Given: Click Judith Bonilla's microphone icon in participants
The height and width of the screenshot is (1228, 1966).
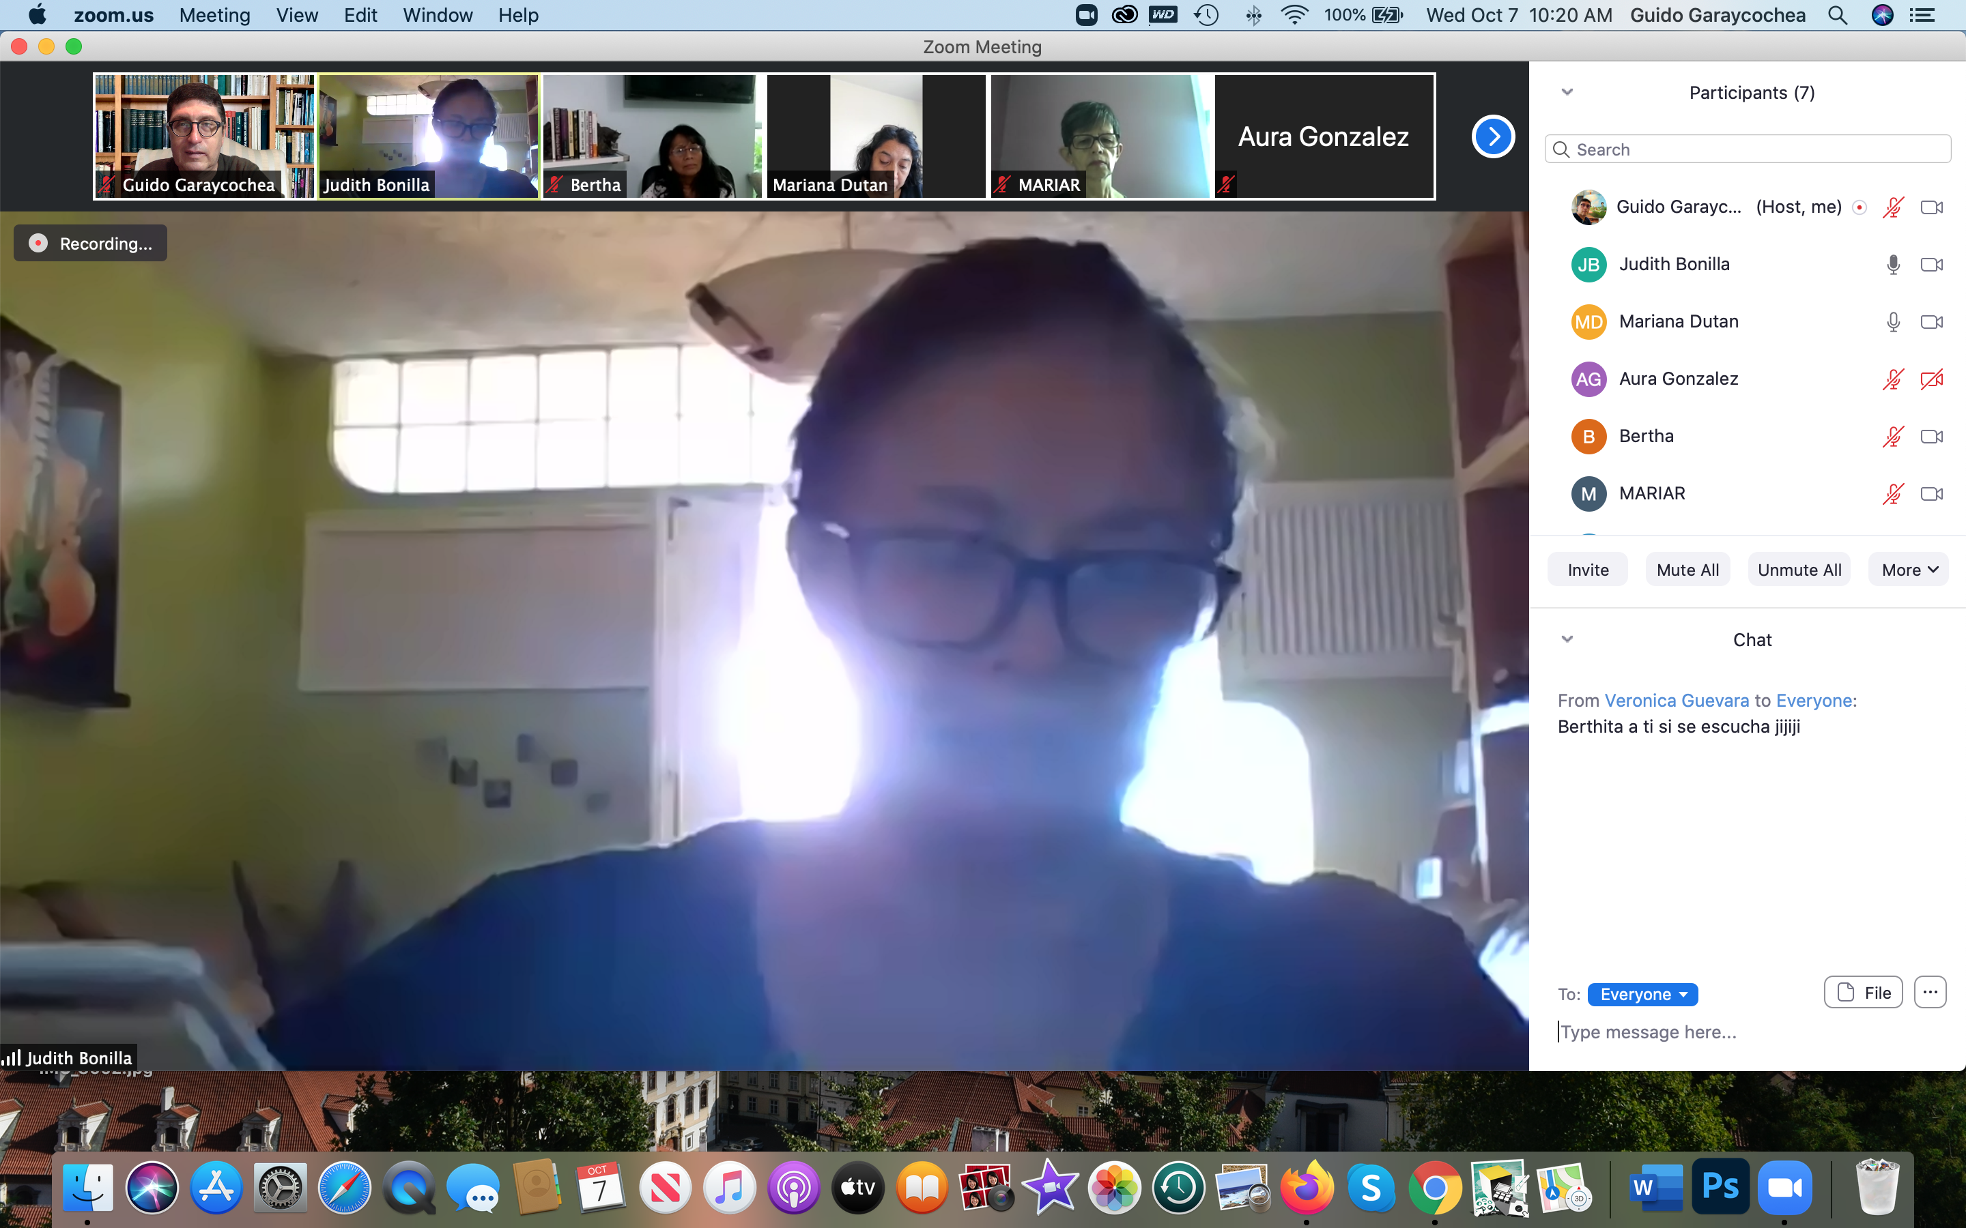Looking at the screenshot, I should (1893, 265).
